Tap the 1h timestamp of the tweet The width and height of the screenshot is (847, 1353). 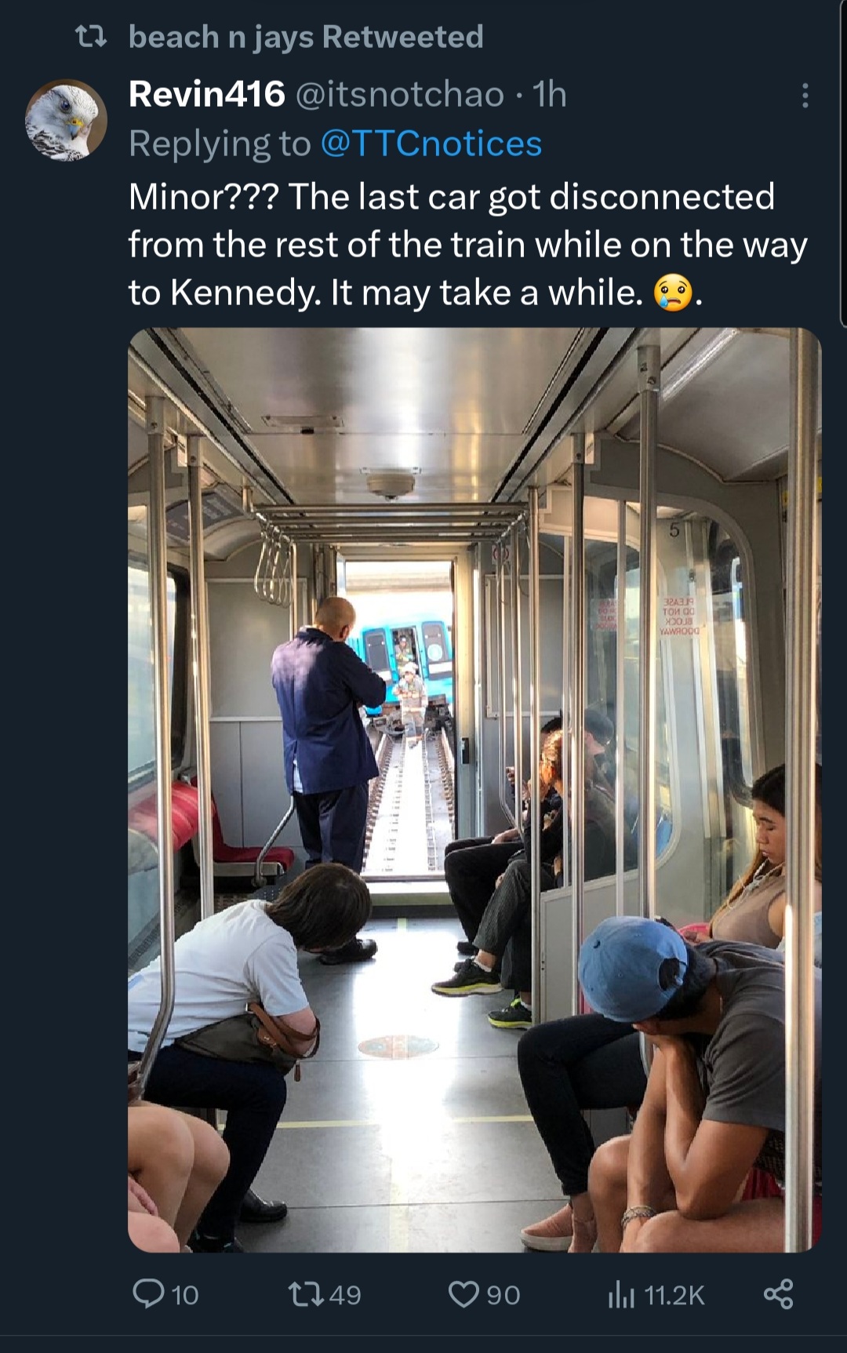pyautogui.click(x=550, y=94)
